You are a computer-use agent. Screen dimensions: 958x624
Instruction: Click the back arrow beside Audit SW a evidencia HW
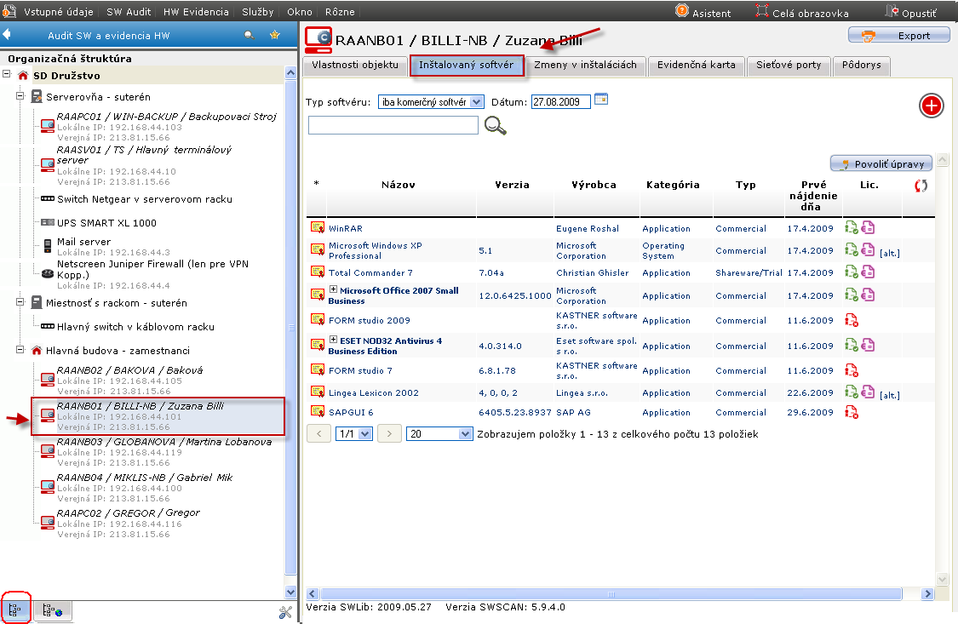pos(7,35)
